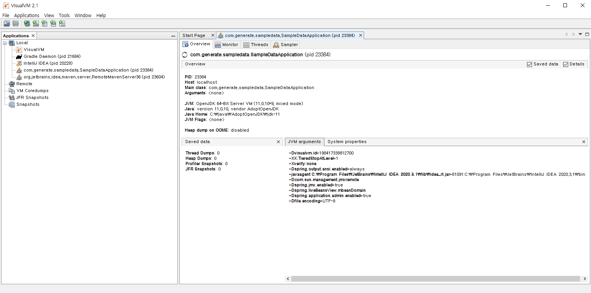
Task: Maximize the editor window area button
Action: pos(587,34)
